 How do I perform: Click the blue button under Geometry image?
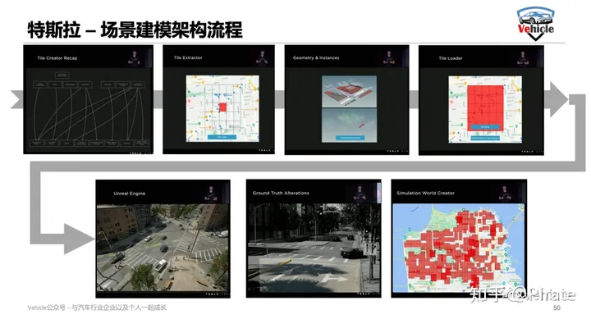(350, 138)
